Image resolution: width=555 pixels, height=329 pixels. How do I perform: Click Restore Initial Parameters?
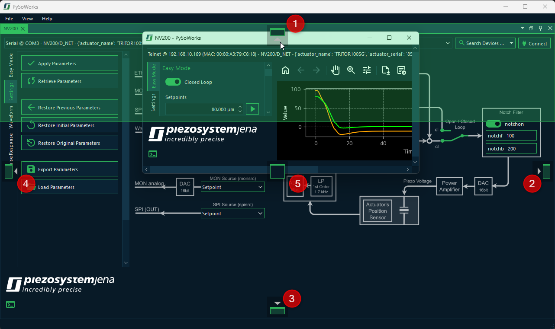[x=70, y=125]
